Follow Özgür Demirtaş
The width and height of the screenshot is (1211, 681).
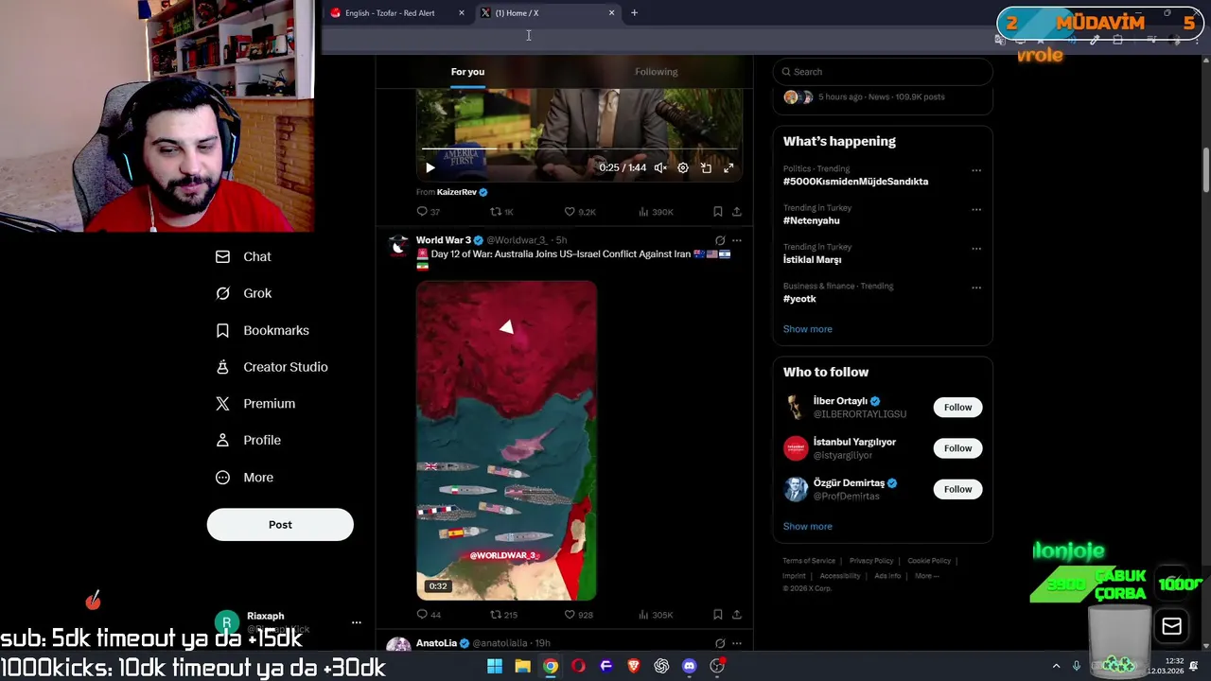957,489
